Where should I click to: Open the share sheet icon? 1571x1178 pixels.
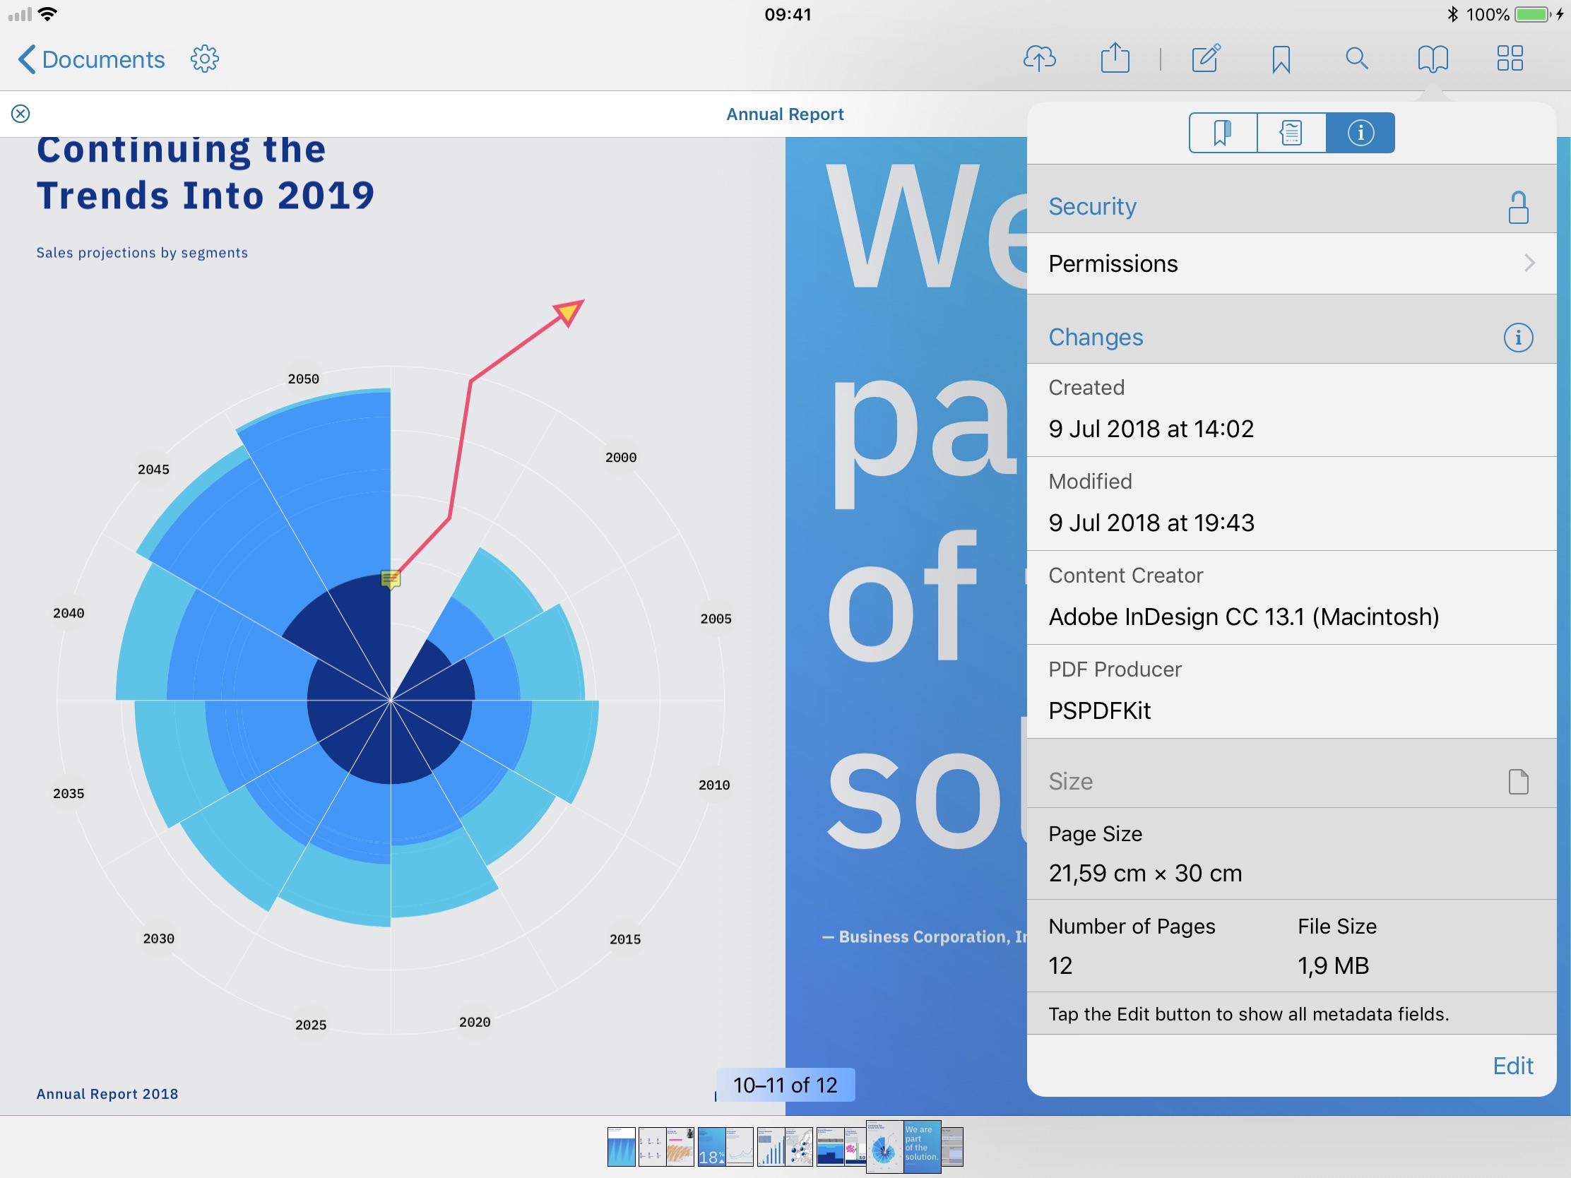(x=1115, y=58)
